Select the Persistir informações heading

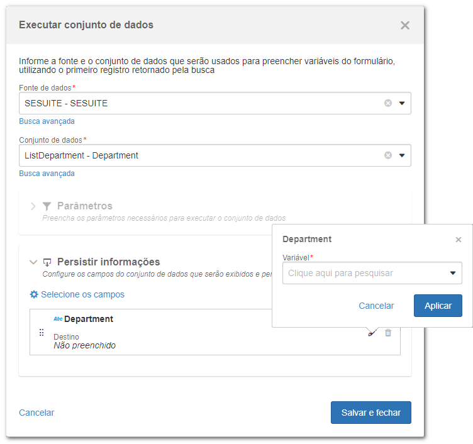point(109,262)
